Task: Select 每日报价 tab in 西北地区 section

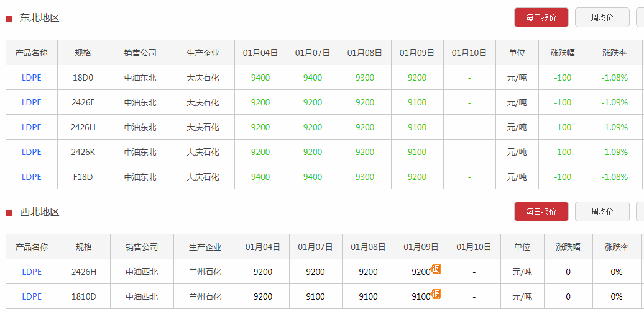Action: coord(541,212)
